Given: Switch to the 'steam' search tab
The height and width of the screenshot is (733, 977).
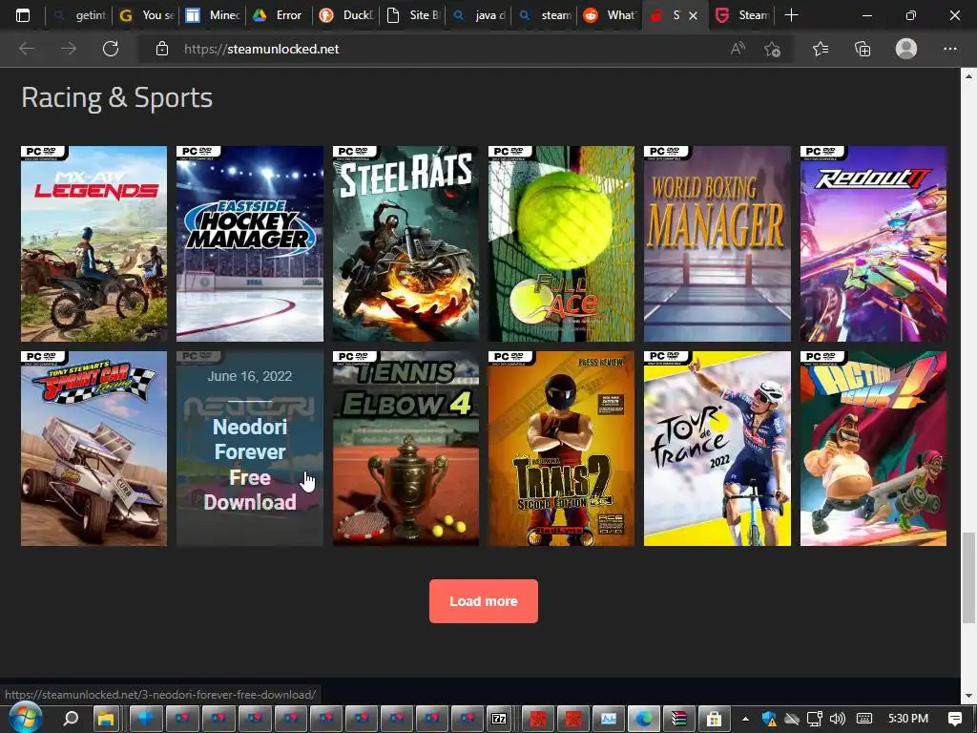Looking at the screenshot, I should pyautogui.click(x=546, y=15).
